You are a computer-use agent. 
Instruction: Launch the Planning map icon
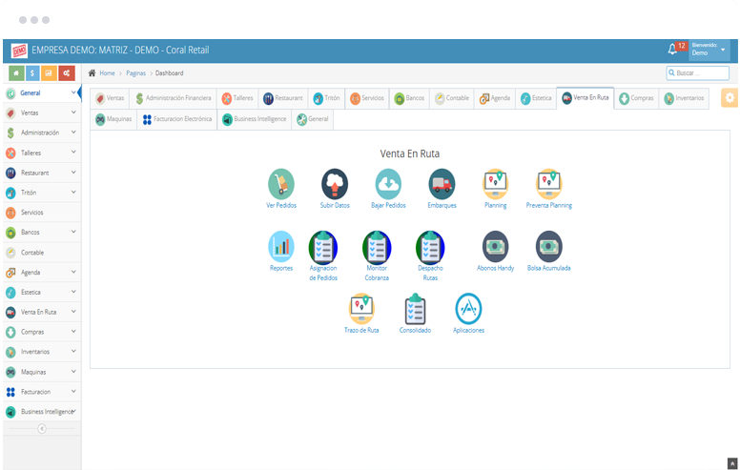tap(495, 184)
